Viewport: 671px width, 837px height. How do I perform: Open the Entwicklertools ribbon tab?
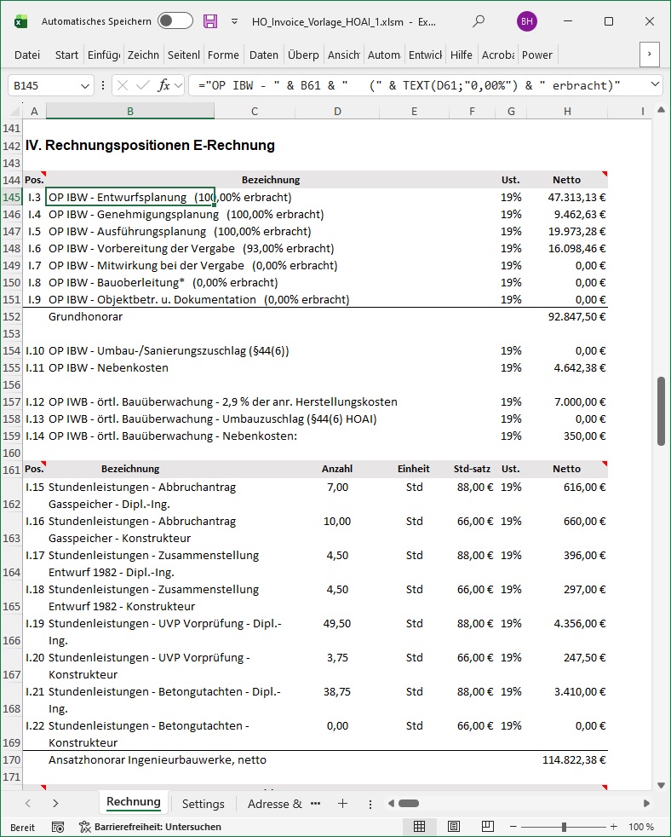coord(425,55)
